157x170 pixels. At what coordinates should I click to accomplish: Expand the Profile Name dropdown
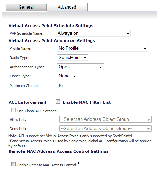click(103, 48)
